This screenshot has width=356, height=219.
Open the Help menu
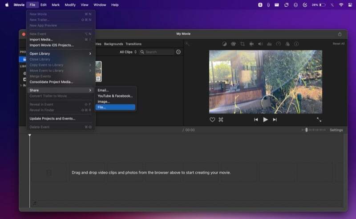click(x=115, y=5)
